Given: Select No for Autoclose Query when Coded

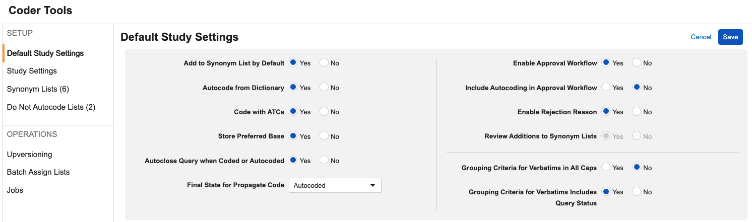Looking at the screenshot, I should pos(324,161).
